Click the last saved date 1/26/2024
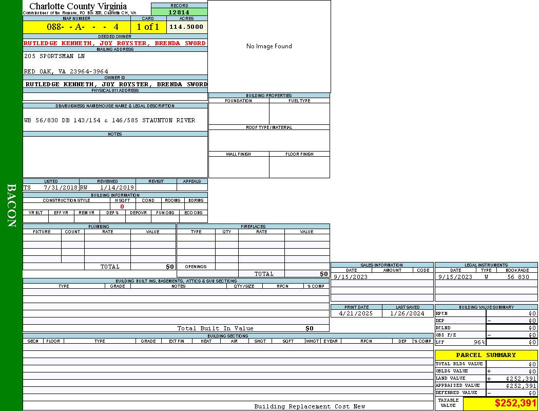Image resolution: width=539 pixels, height=411 pixels. pyautogui.click(x=407, y=313)
